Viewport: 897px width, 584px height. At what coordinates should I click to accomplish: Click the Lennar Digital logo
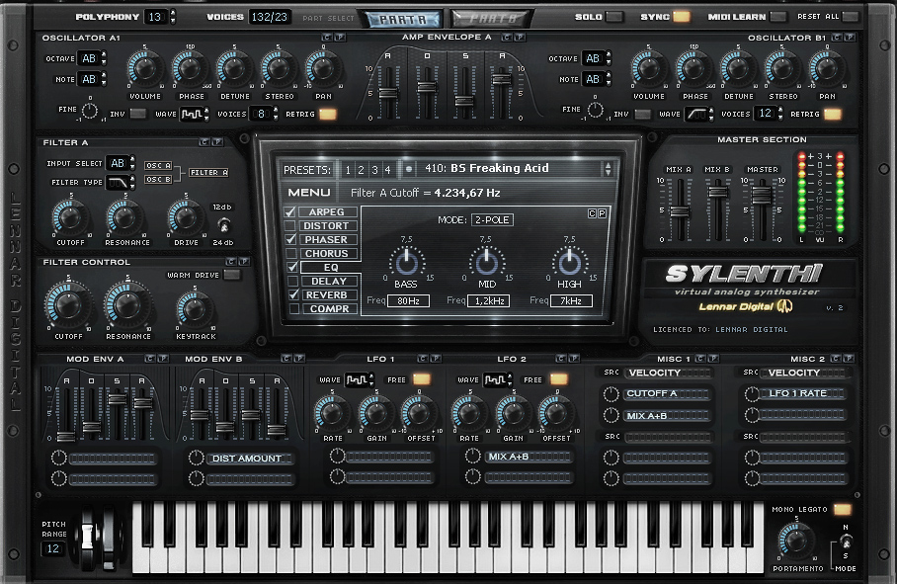pyautogui.click(x=744, y=307)
